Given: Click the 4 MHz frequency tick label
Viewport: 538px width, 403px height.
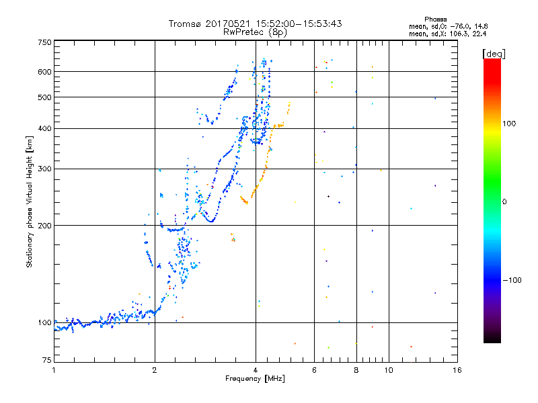Looking at the screenshot, I should (256, 370).
